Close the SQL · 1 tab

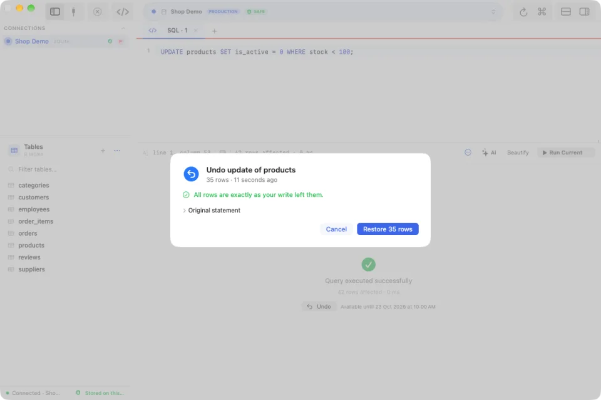tap(196, 30)
